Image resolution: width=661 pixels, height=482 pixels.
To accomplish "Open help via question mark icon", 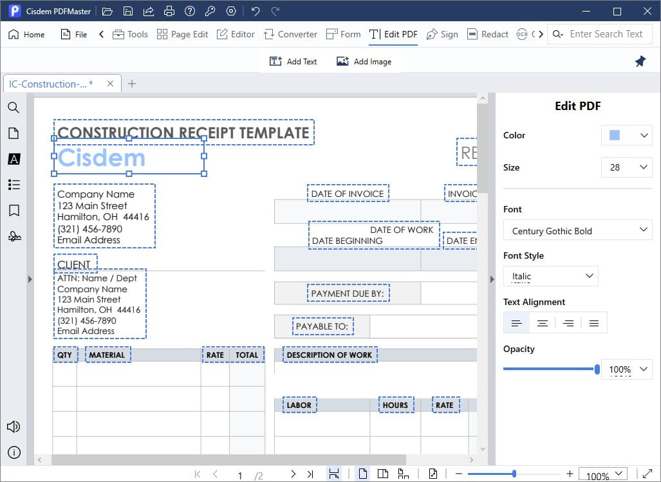I will click(190, 12).
